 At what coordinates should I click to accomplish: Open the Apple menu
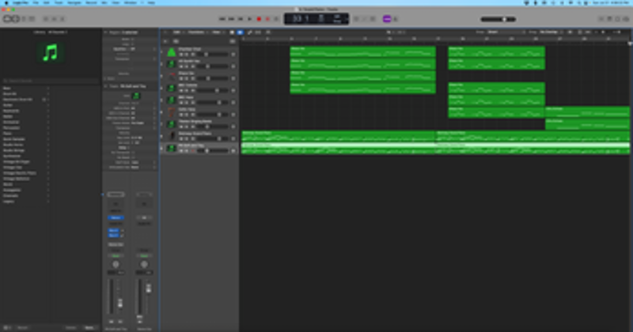pyautogui.click(x=6, y=2)
